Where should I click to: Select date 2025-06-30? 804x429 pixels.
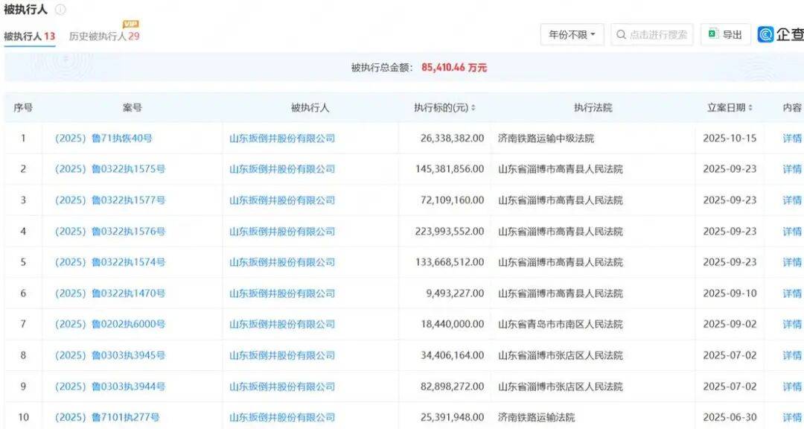(x=730, y=417)
